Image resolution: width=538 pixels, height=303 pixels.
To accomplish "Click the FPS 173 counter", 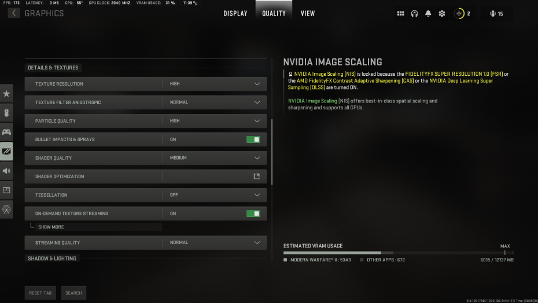I will point(12,3).
